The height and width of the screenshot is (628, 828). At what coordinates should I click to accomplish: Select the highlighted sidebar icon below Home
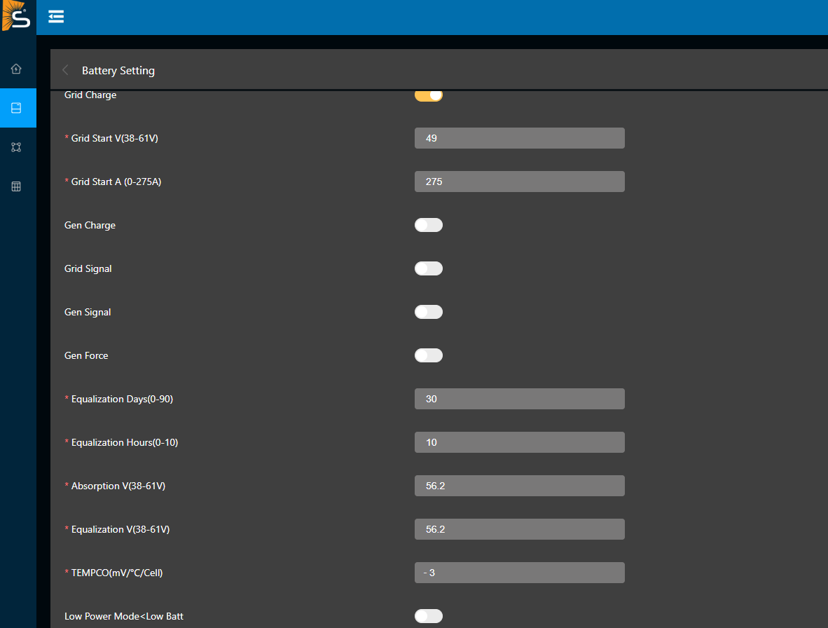17,108
